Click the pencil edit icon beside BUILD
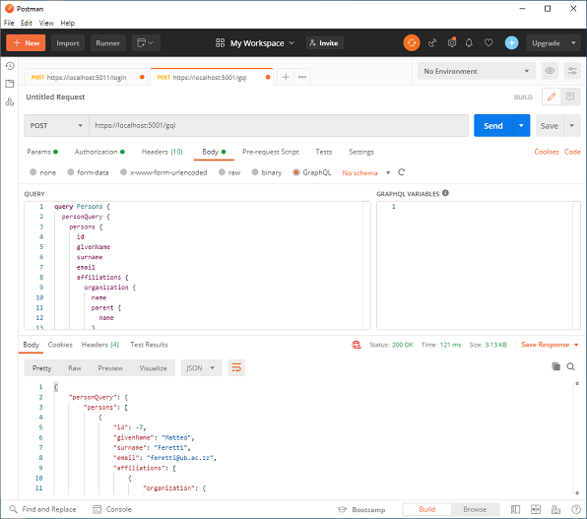This screenshot has height=519, width=587. pyautogui.click(x=552, y=97)
